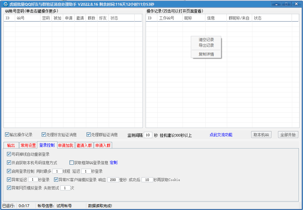Screen dimensions: 303x210
Task: Click the QQ号 column header
Action: (28, 18)
